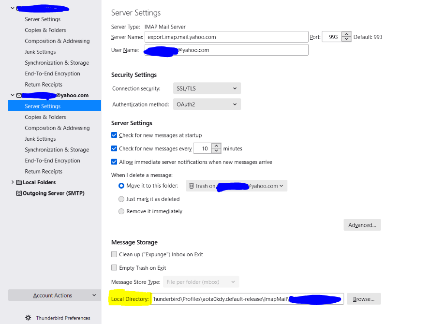Expand the Local Folders tree
This screenshot has height=324, width=444.
[x=13, y=182]
